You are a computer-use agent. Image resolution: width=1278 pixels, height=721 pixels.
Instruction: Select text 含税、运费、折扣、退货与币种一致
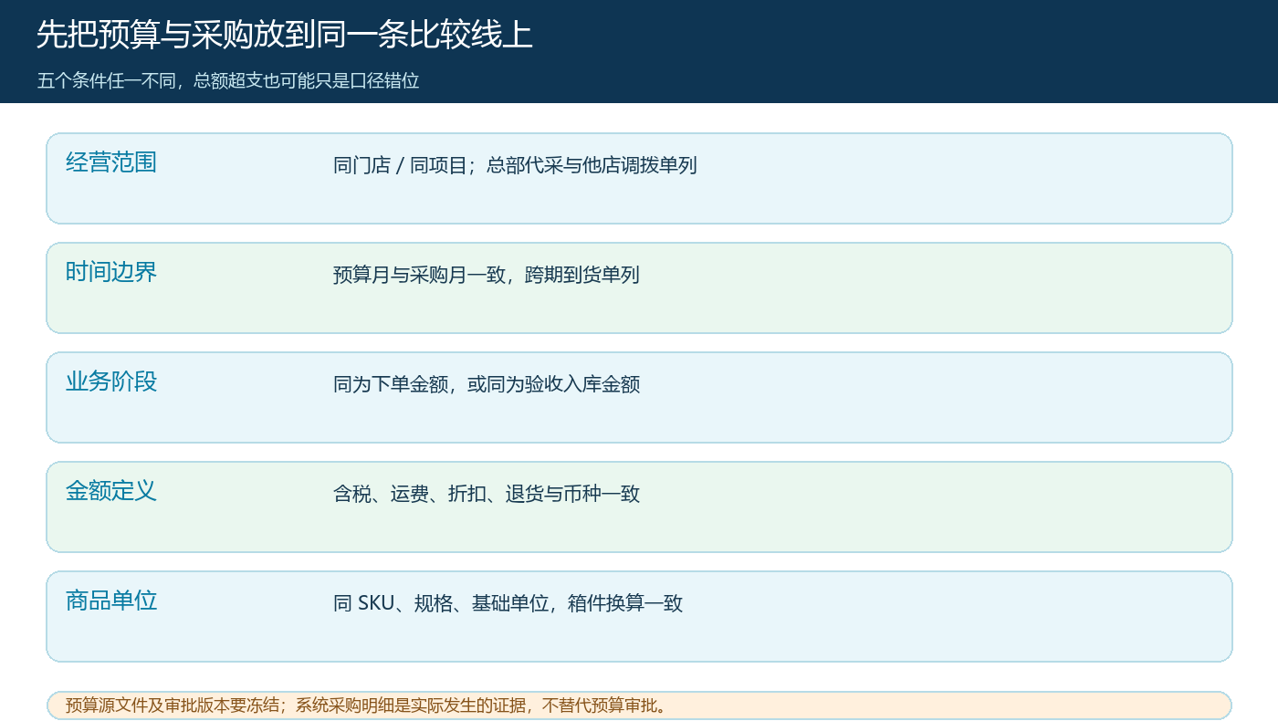(x=487, y=494)
